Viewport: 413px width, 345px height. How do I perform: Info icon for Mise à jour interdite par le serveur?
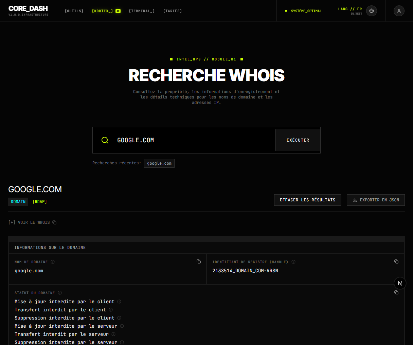click(x=122, y=326)
